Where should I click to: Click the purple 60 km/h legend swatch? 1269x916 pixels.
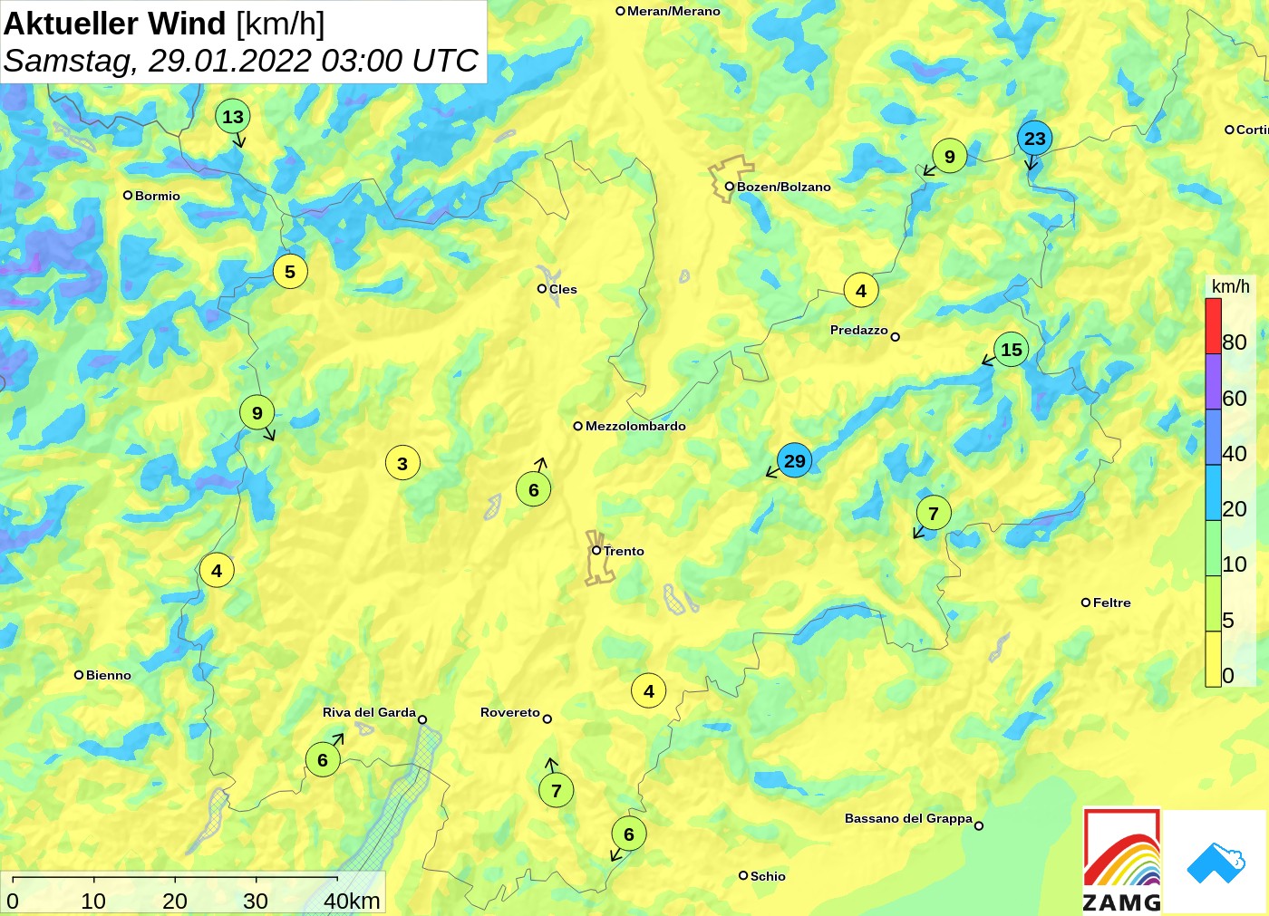point(1213,382)
